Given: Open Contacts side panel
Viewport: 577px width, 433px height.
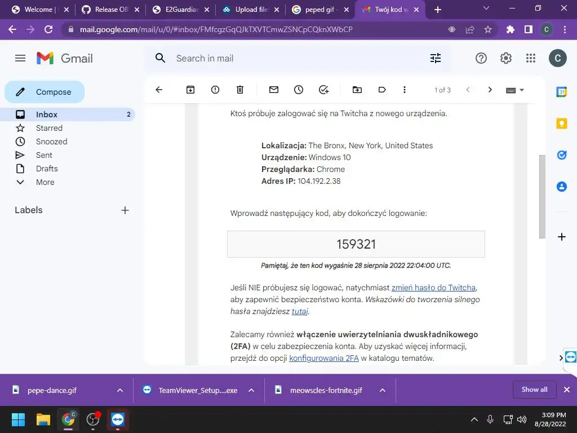Looking at the screenshot, I should coord(562,187).
